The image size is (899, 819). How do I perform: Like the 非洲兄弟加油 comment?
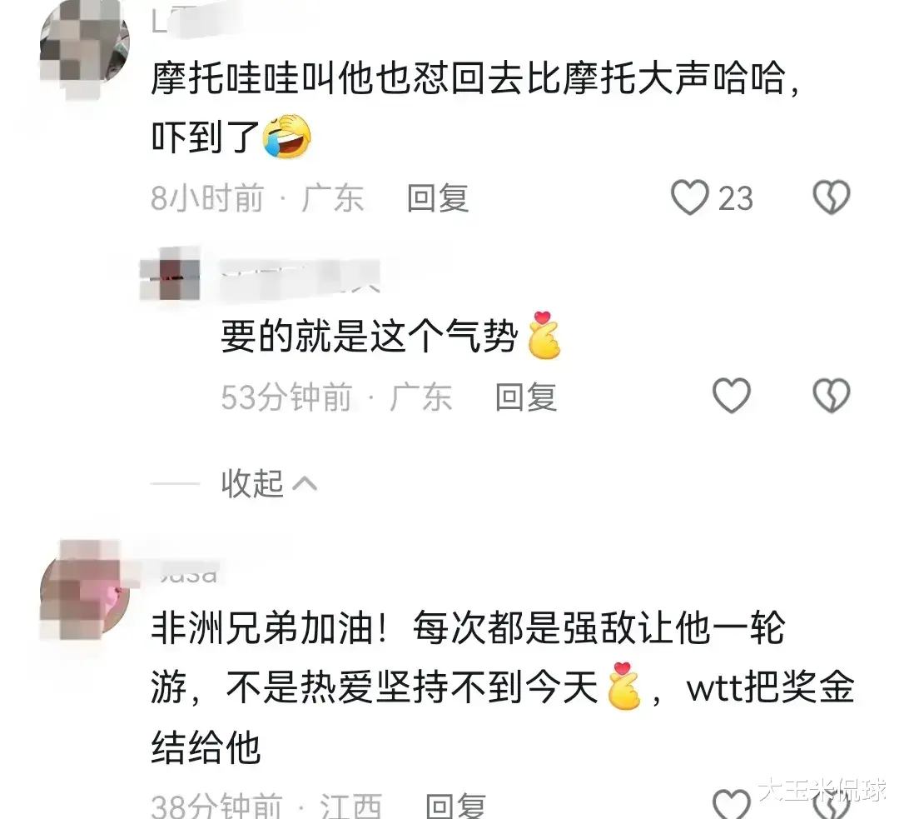731,803
